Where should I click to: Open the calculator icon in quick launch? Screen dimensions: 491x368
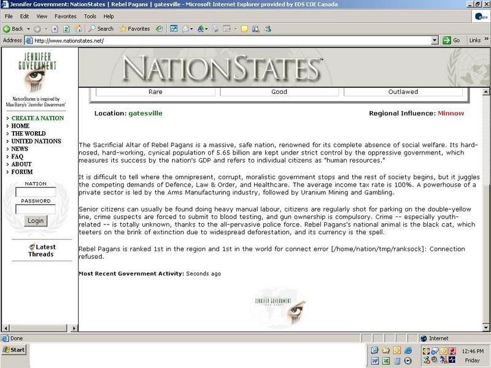click(x=396, y=361)
